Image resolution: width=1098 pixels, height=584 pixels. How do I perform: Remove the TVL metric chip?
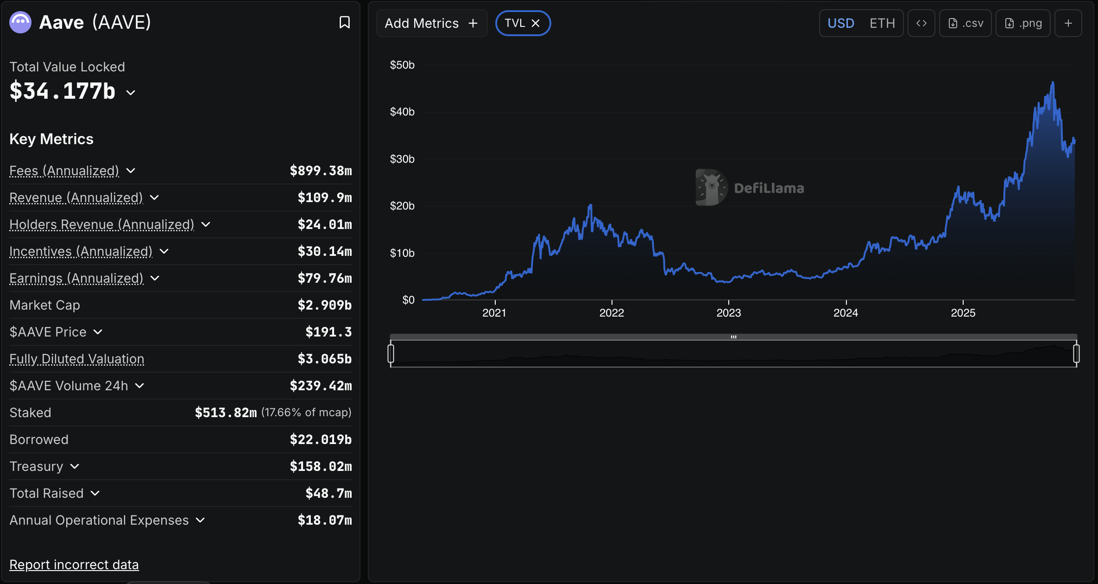click(x=536, y=23)
